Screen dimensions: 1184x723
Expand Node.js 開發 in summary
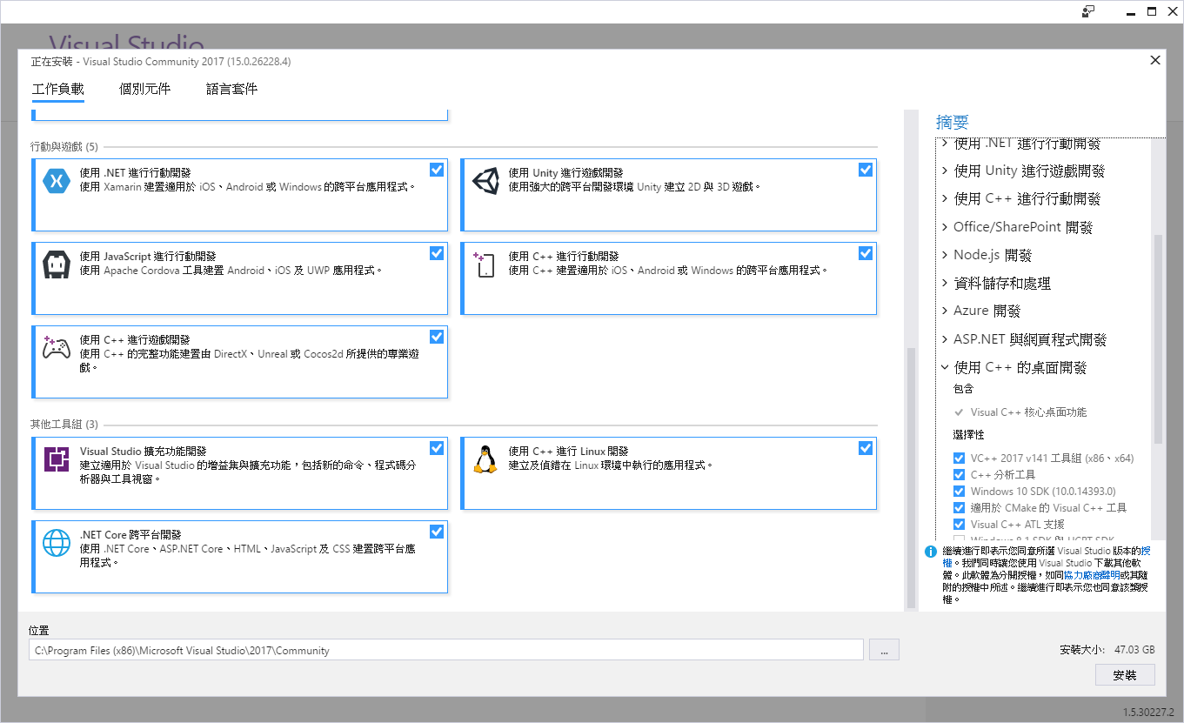945,255
